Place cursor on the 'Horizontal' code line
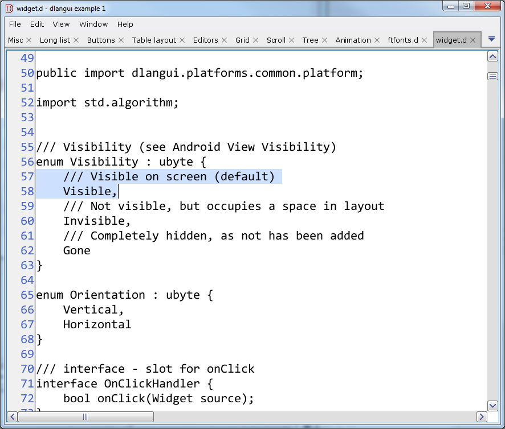 pos(97,325)
